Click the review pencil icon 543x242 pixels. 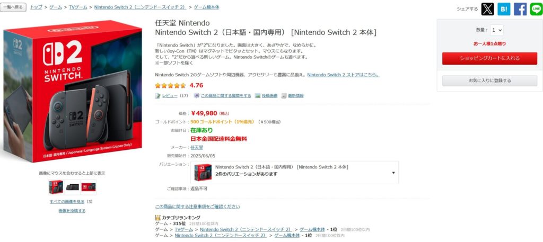point(158,96)
